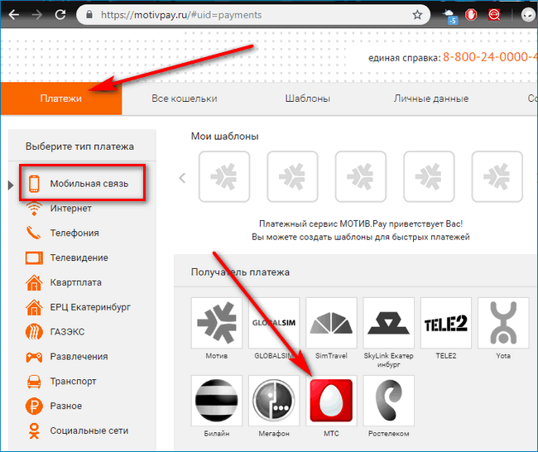
Task: Select the Телевидение TV icon
Action: point(34,257)
